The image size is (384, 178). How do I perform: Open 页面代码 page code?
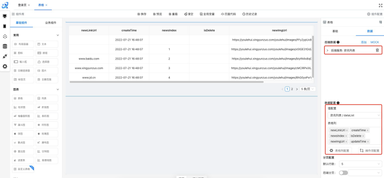click(229, 14)
